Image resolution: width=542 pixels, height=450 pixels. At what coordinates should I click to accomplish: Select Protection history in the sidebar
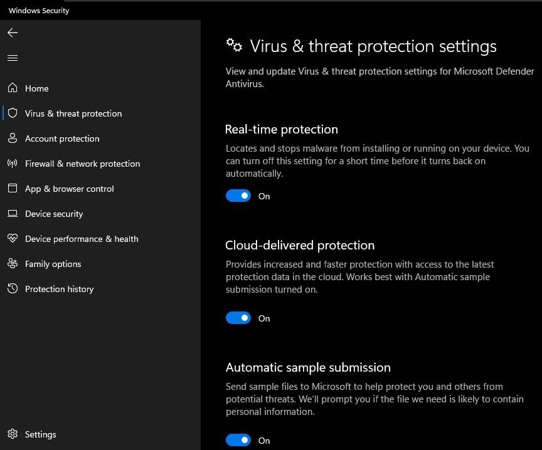(x=59, y=289)
